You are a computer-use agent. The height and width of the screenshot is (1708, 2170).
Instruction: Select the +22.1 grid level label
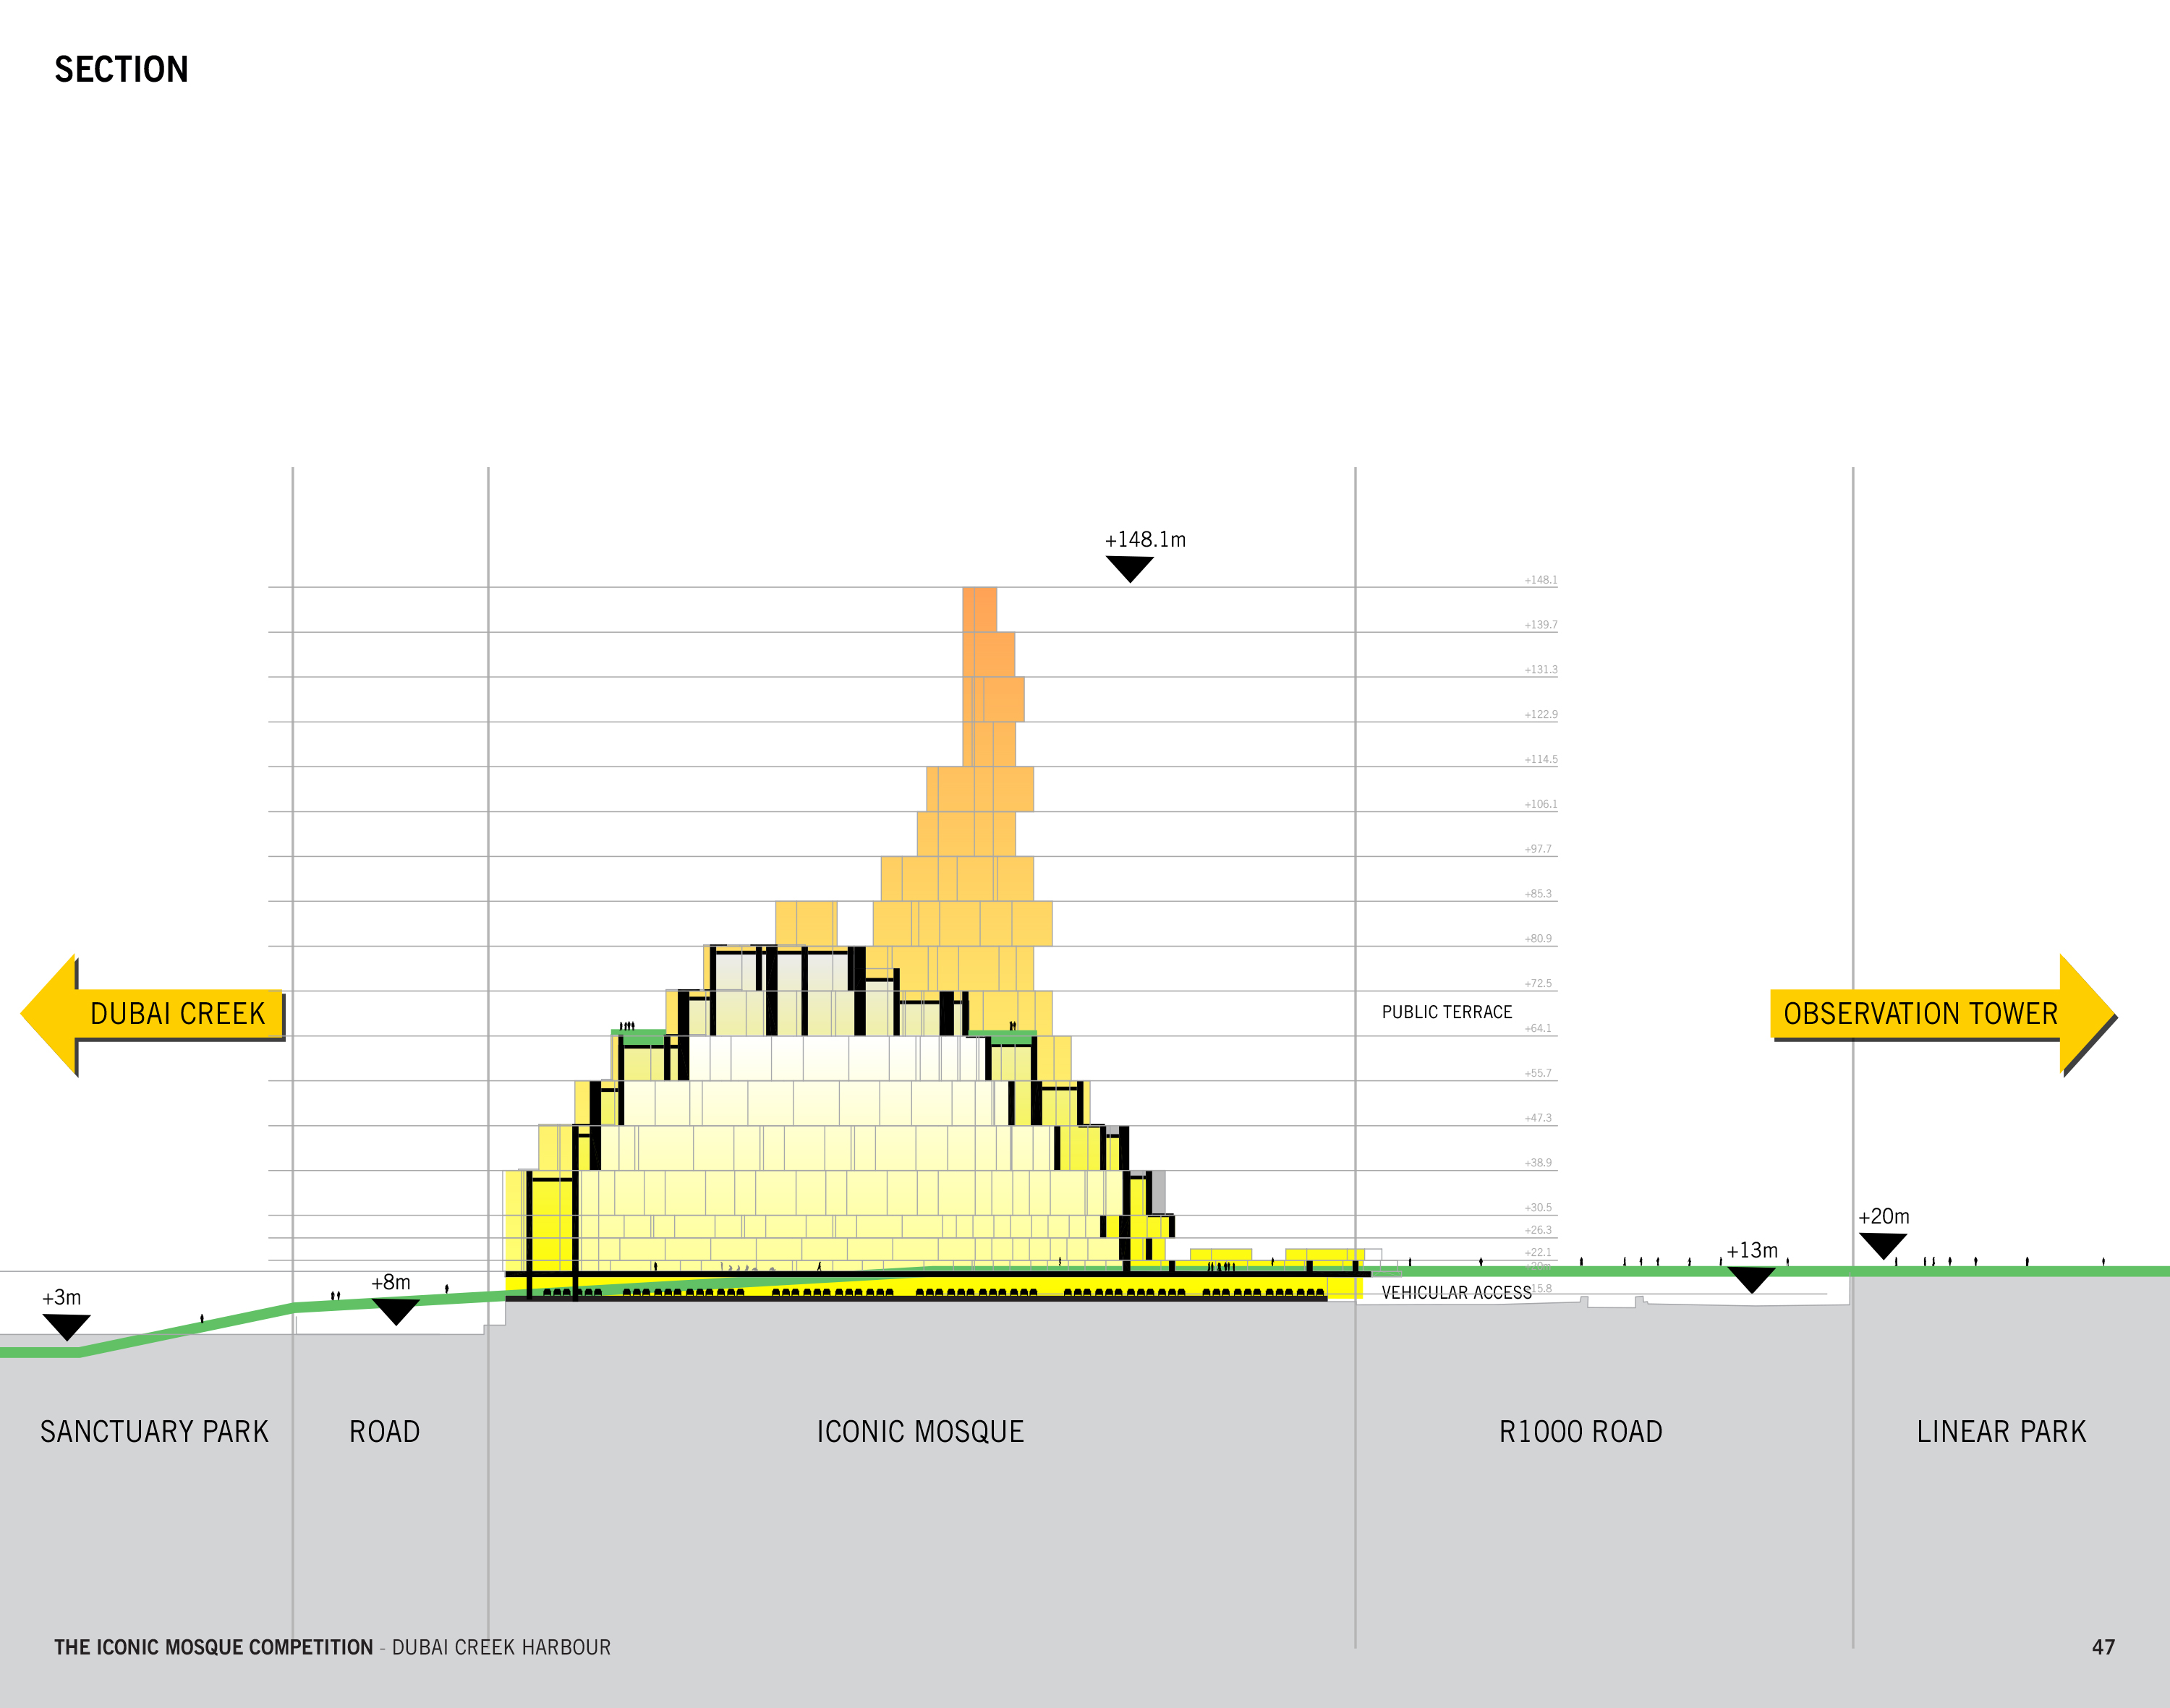click(1538, 1252)
